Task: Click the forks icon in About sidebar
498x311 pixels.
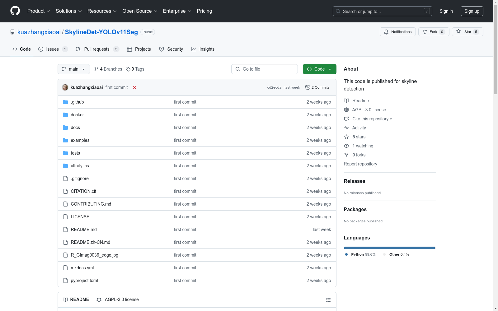Action: [346, 155]
